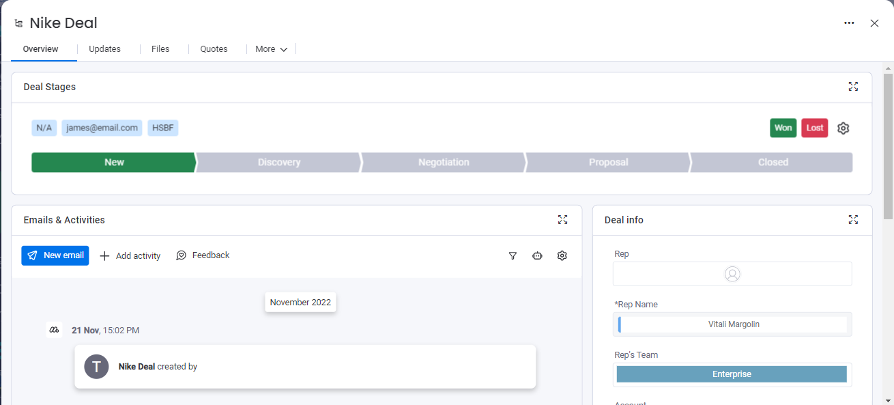
Task: Open the Nike Deal created by entry
Action: (305, 367)
